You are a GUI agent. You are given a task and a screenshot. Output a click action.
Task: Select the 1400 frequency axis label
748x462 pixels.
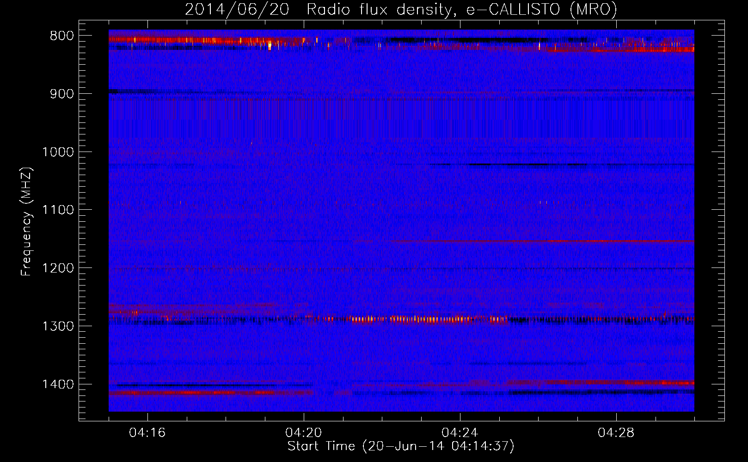tap(58, 384)
